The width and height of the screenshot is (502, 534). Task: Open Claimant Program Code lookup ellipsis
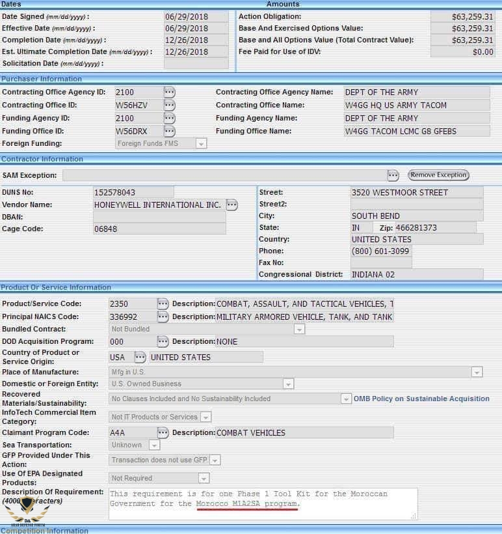coord(163,432)
